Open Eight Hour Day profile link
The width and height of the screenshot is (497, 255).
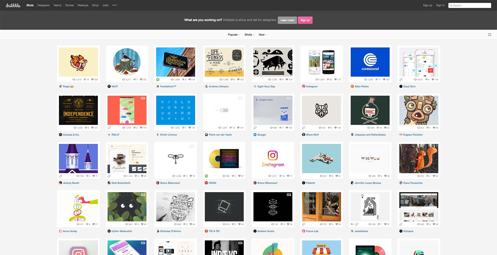point(266,87)
